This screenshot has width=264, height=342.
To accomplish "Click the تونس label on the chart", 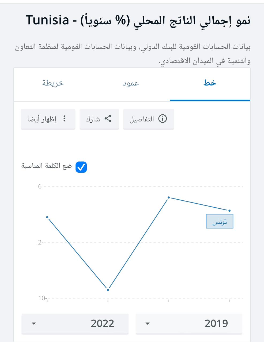I will [x=220, y=221].
